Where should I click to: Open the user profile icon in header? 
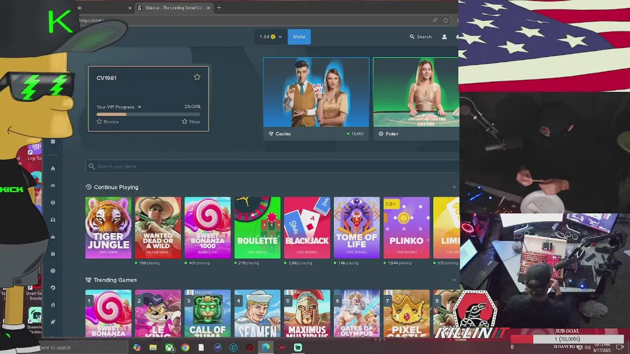(444, 37)
